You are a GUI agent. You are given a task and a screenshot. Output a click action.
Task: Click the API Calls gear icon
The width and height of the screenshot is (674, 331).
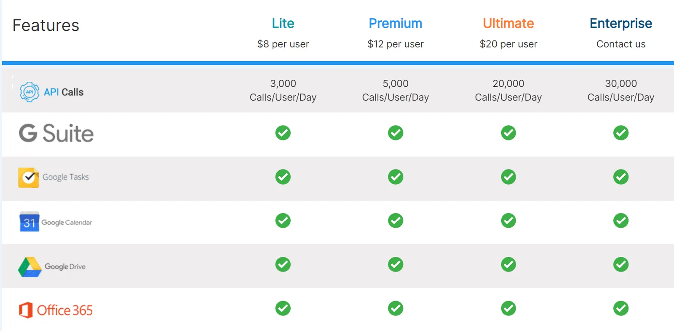coord(29,92)
